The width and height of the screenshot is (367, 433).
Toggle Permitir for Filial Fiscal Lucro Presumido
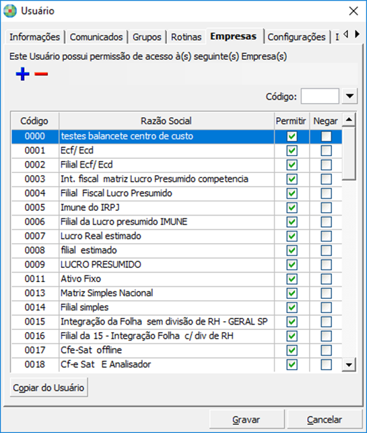pos(292,193)
